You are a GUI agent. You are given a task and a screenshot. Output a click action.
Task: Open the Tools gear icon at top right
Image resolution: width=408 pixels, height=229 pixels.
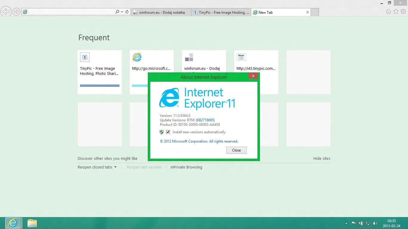click(x=403, y=11)
